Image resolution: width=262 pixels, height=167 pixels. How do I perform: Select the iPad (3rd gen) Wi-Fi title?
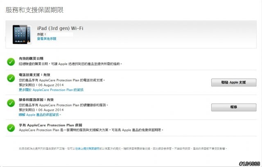click(x=60, y=28)
